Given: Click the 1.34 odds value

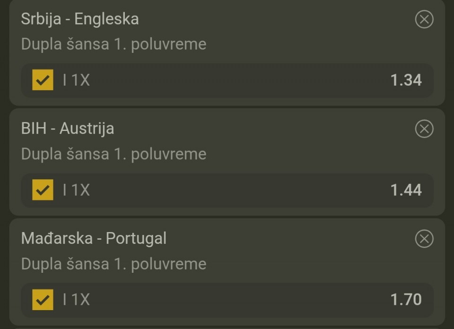Looking at the screenshot, I should pyautogui.click(x=406, y=80).
